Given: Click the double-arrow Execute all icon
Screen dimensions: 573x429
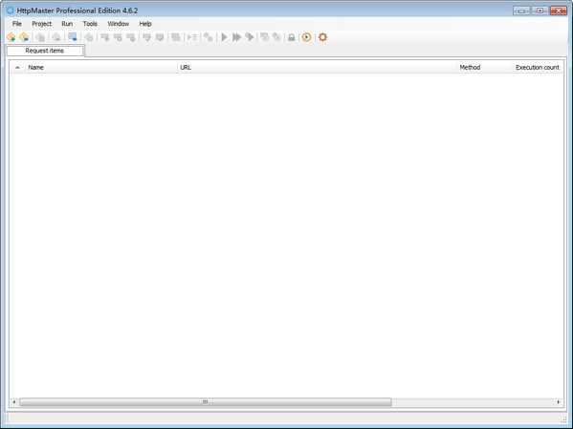Looking at the screenshot, I should [237, 37].
